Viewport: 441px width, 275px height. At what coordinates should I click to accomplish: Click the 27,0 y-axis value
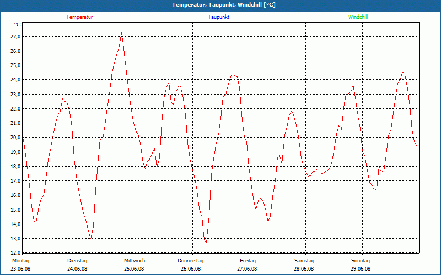pyautogui.click(x=16, y=37)
